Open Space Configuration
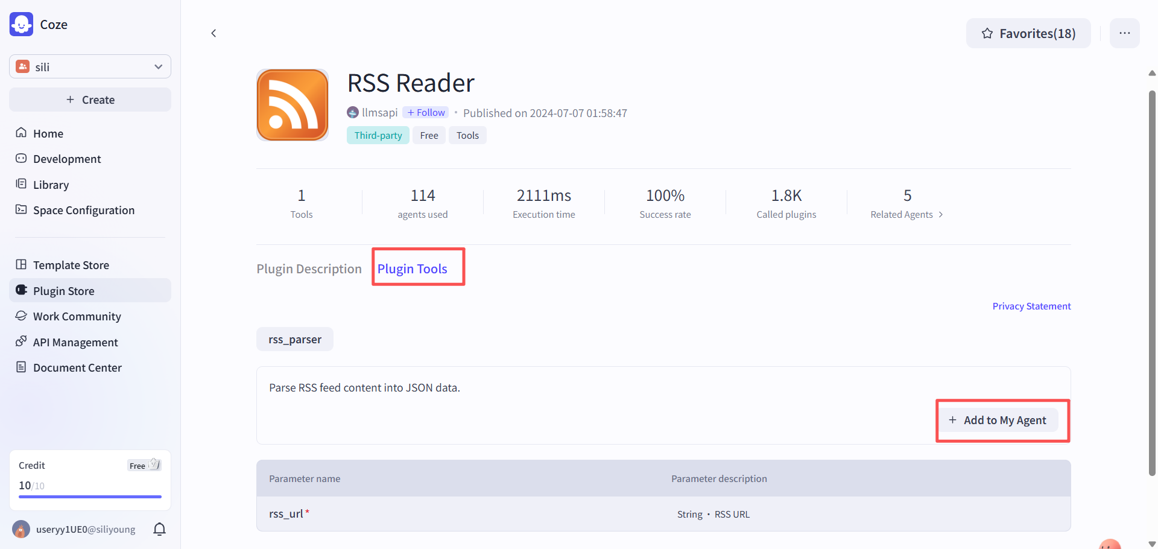This screenshot has height=549, width=1158. click(90, 210)
